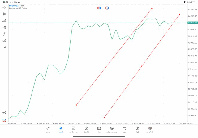The image size is (198, 138).
Task: Open chart settings sliders icon
Action: pos(4,27)
